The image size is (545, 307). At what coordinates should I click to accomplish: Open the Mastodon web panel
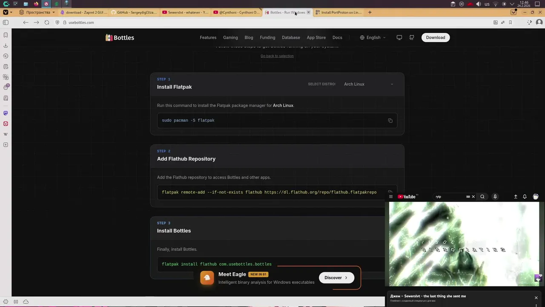coord(6,113)
